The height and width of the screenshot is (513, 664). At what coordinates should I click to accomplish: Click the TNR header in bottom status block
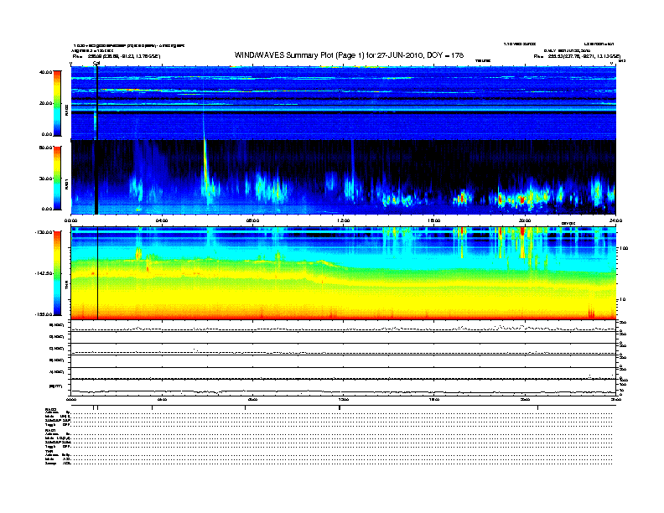click(49, 451)
